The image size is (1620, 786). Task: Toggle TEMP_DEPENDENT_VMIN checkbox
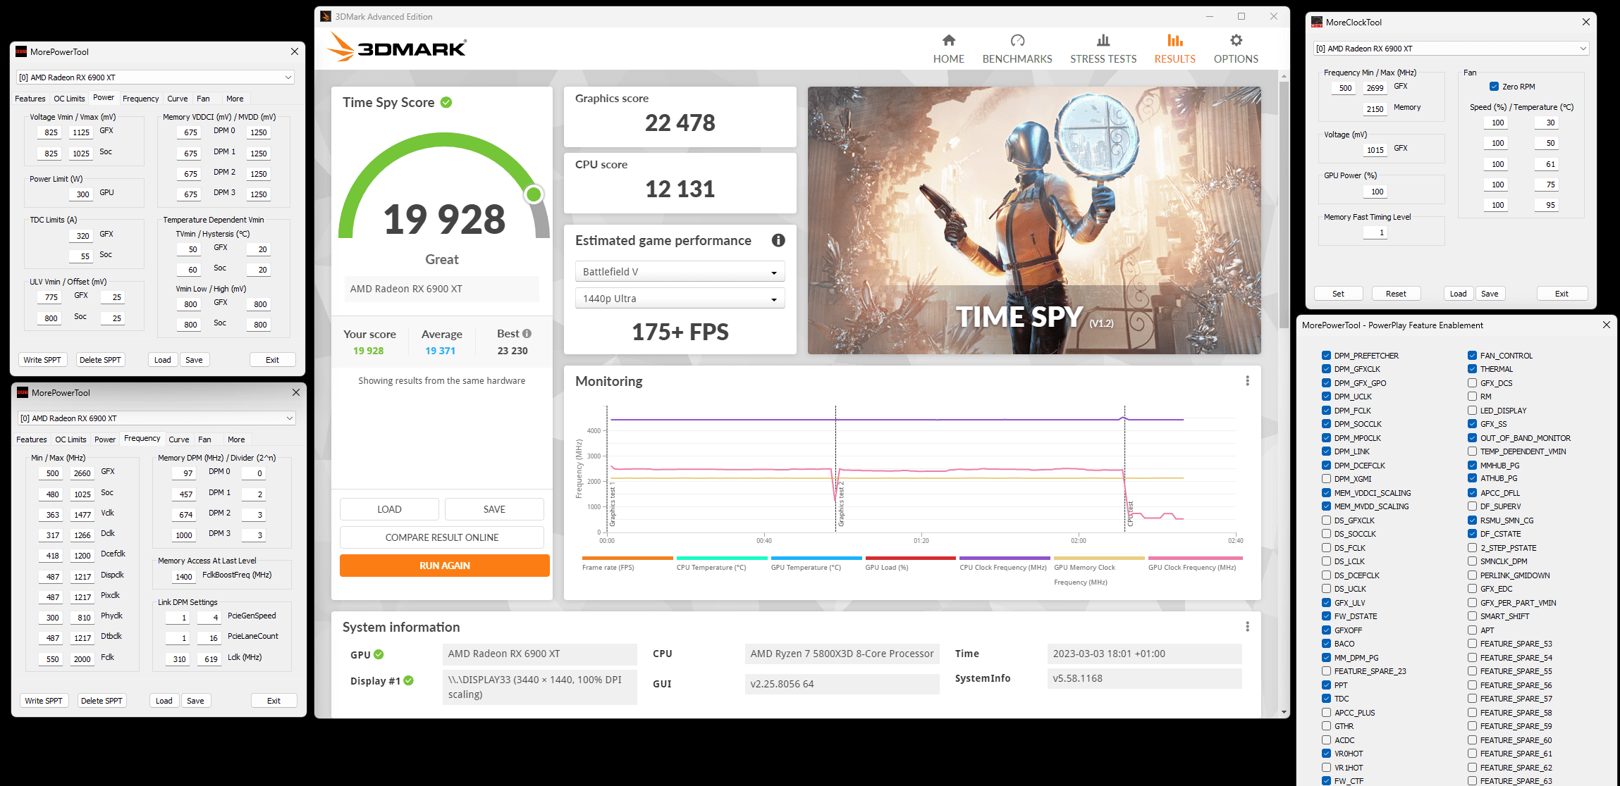tap(1472, 451)
